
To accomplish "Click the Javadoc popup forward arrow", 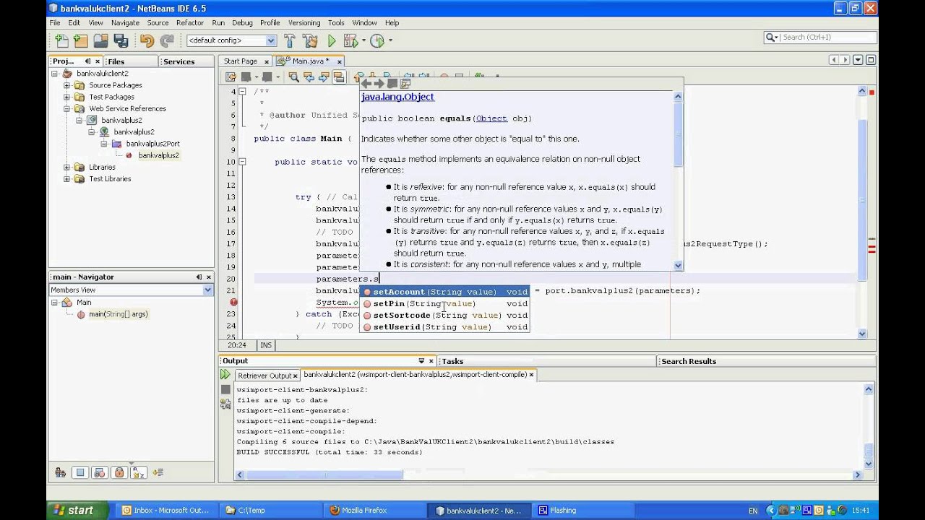I will [x=379, y=84].
